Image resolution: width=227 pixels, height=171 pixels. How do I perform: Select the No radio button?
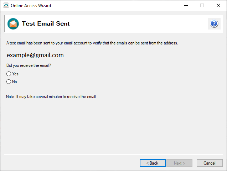[x=9, y=82]
